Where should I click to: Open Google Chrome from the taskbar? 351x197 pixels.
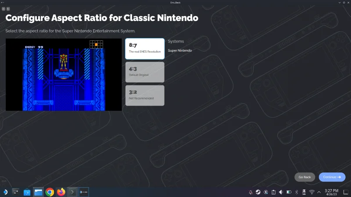(50, 192)
